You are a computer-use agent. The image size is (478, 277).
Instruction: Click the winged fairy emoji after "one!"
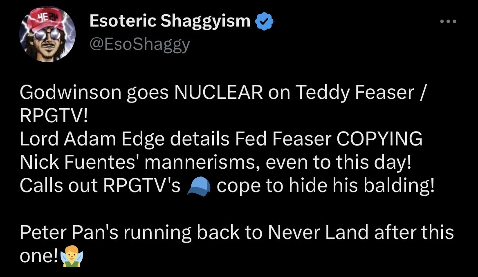[72, 256]
